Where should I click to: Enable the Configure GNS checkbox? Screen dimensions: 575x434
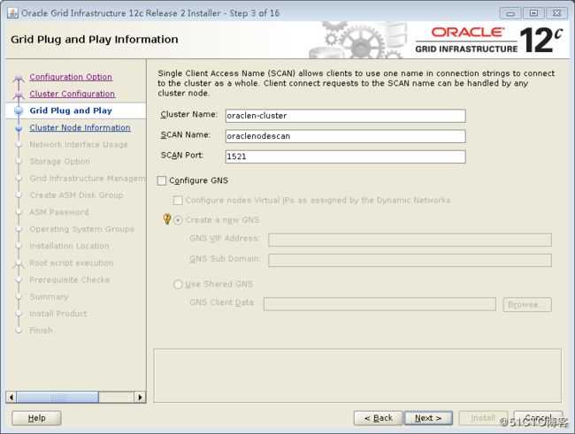point(162,180)
